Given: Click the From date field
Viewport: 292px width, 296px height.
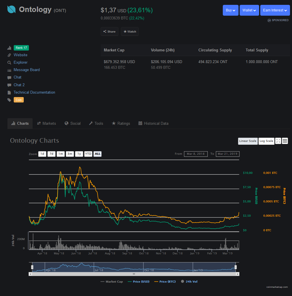Looking at the screenshot, I should click(x=196, y=154).
